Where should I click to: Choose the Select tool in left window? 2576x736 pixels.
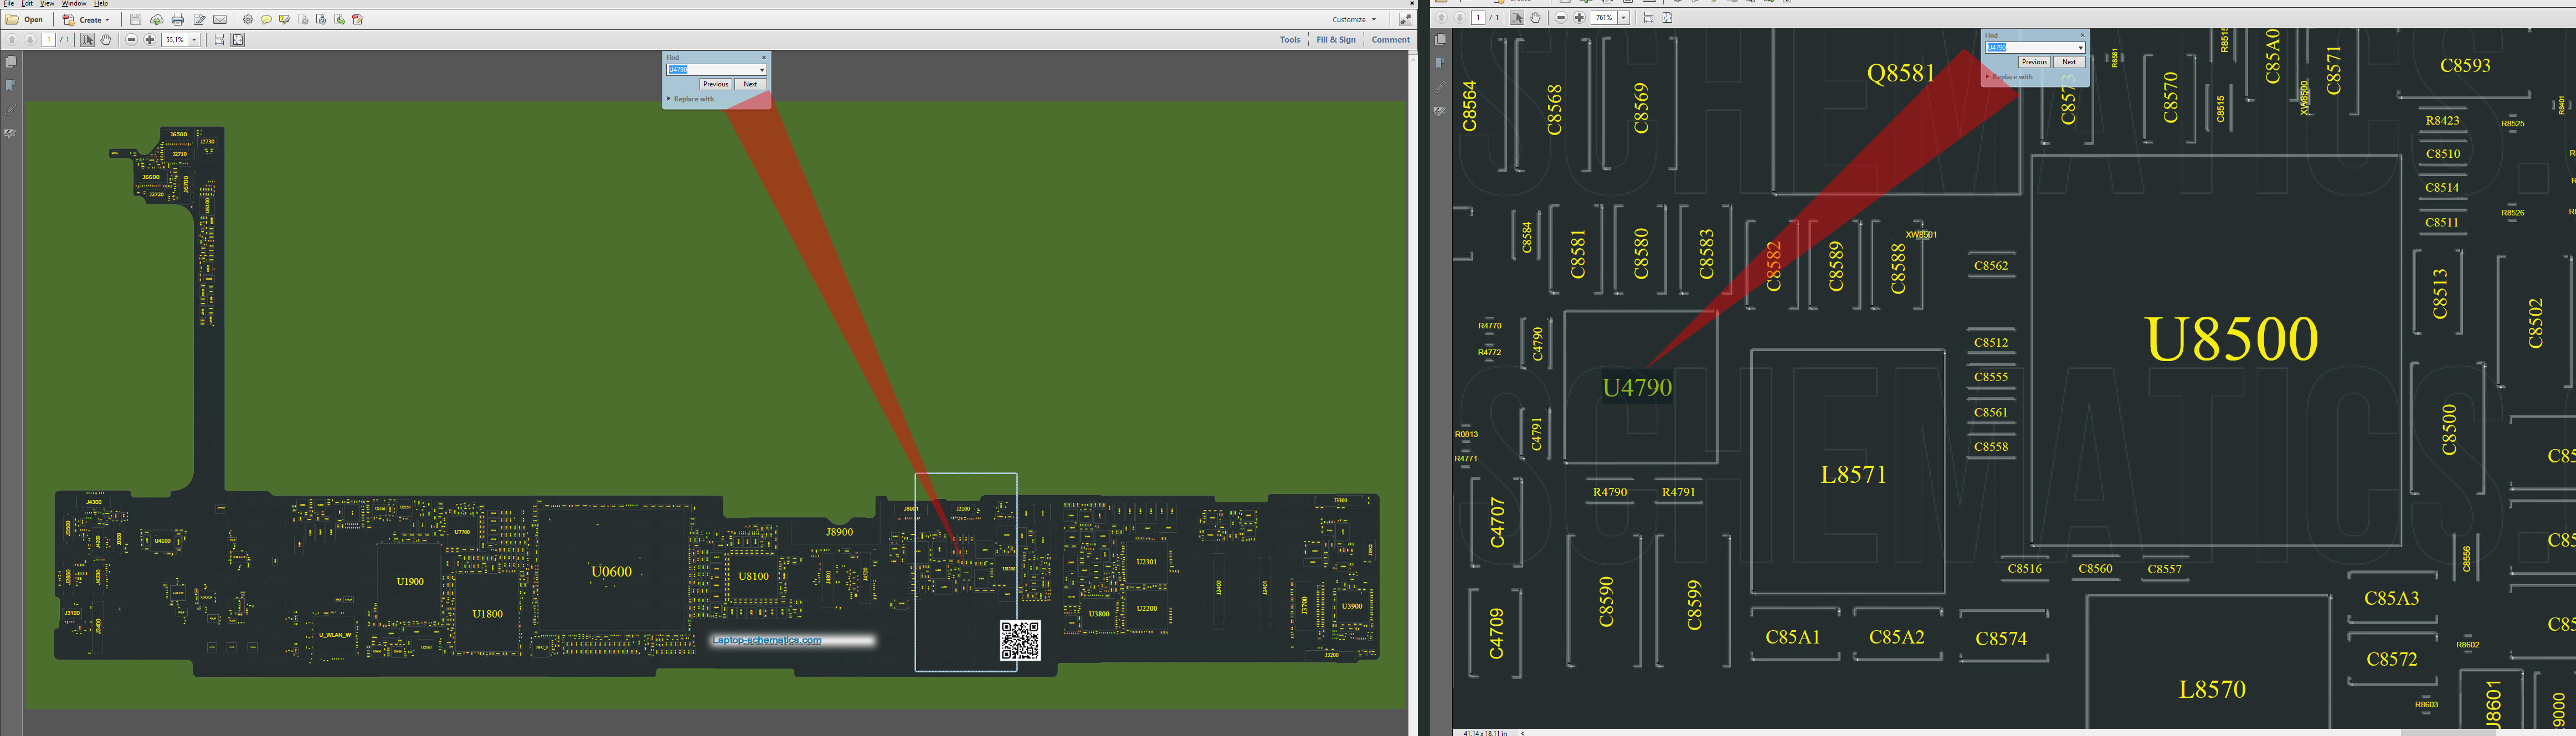tap(88, 40)
